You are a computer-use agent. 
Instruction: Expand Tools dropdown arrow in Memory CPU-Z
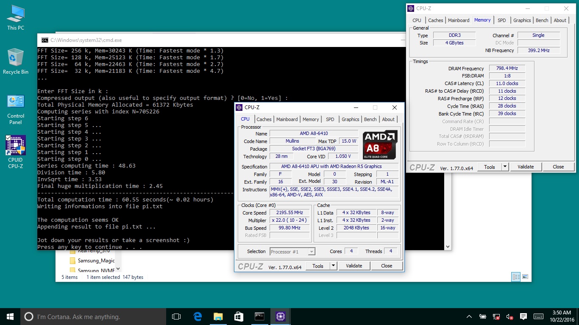point(505,167)
